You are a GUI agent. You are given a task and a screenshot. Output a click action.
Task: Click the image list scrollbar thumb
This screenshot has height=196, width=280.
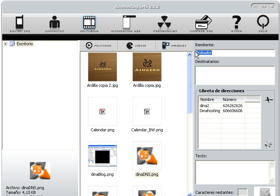click(190, 86)
